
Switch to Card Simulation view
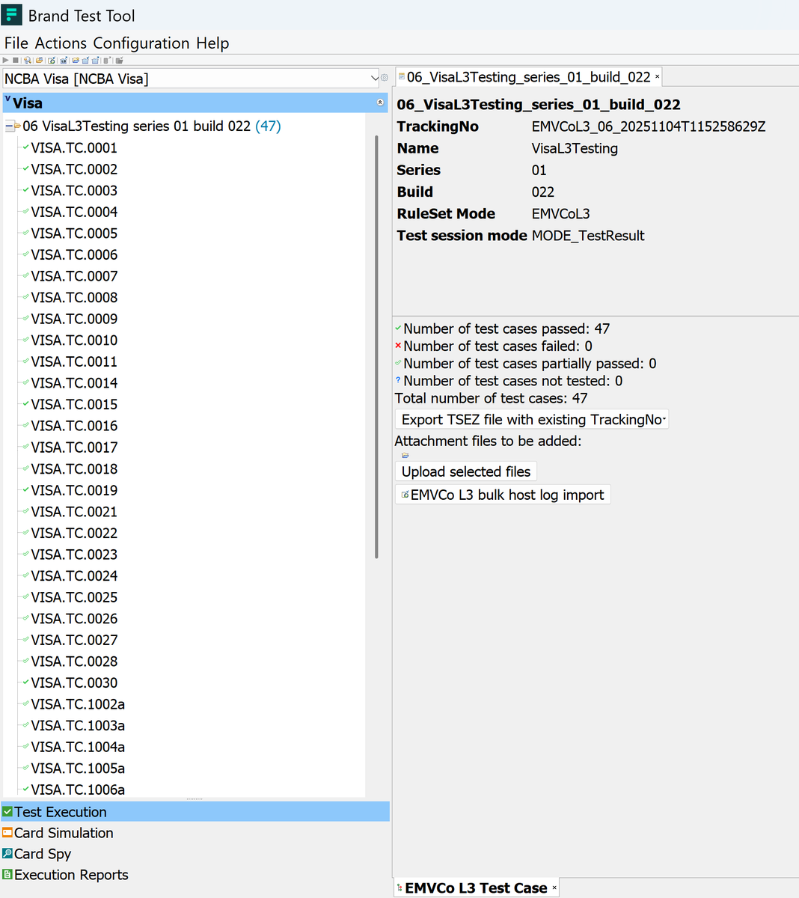click(195, 832)
